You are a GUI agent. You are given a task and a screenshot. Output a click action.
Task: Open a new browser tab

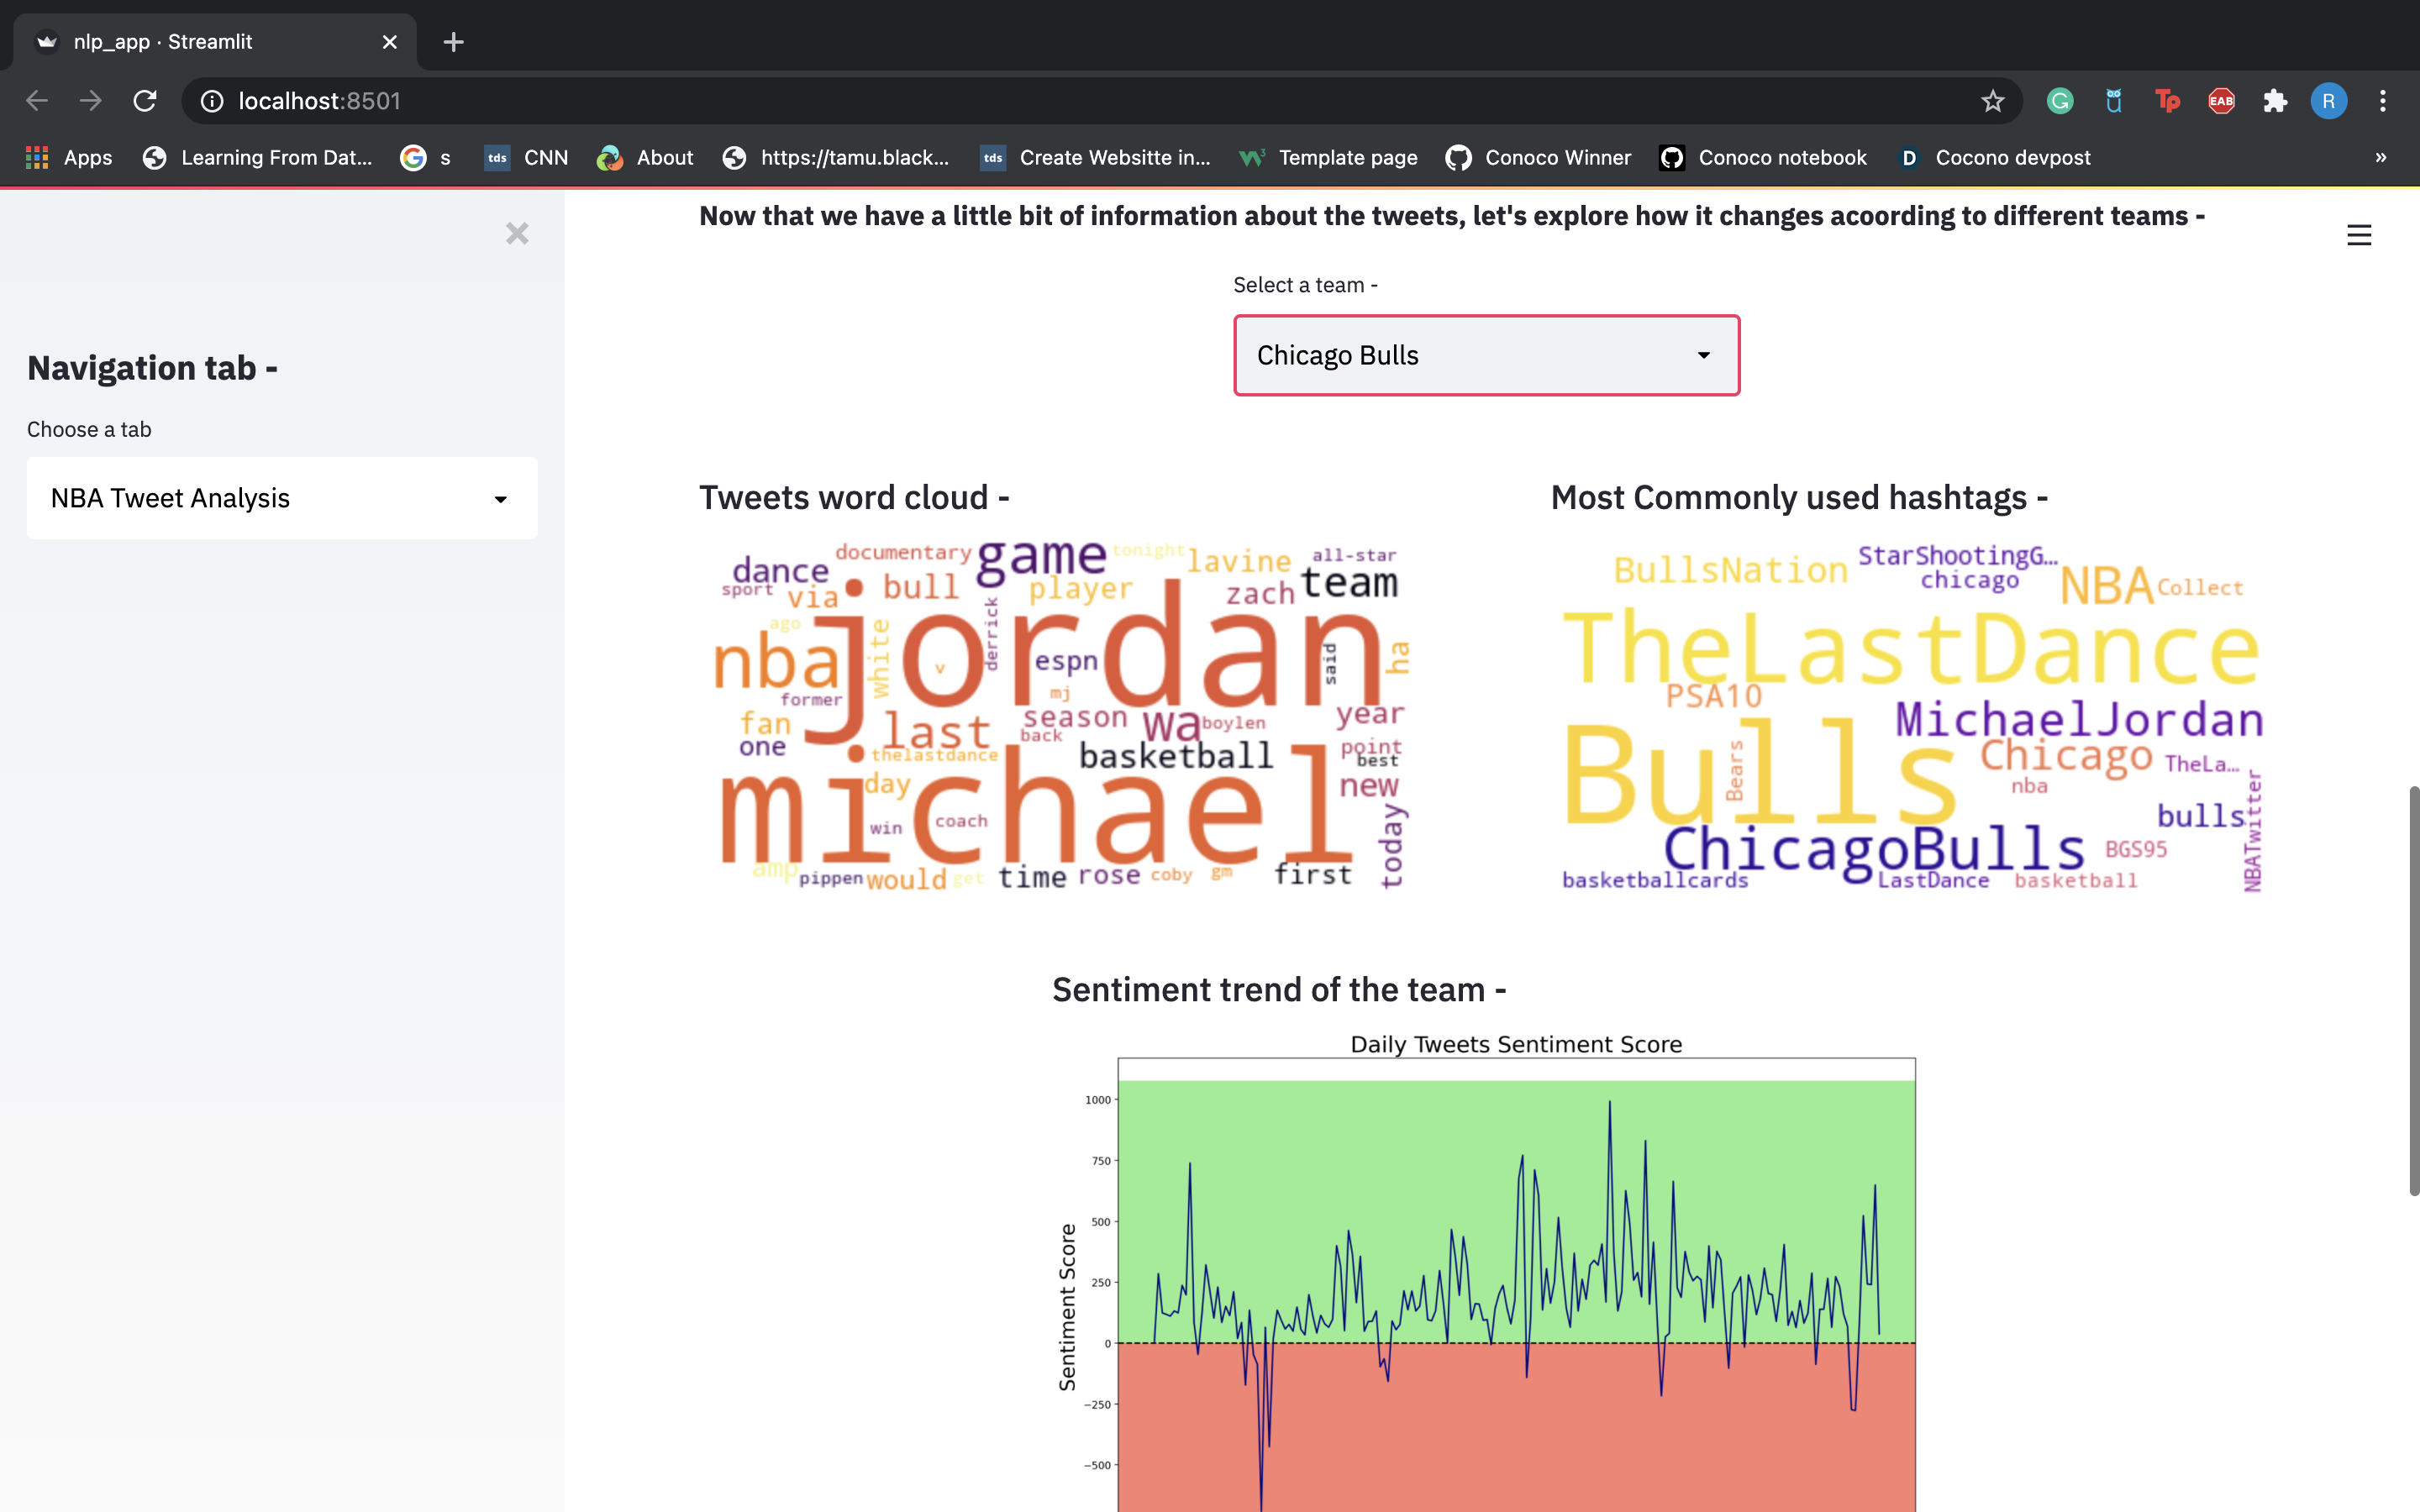453,42
